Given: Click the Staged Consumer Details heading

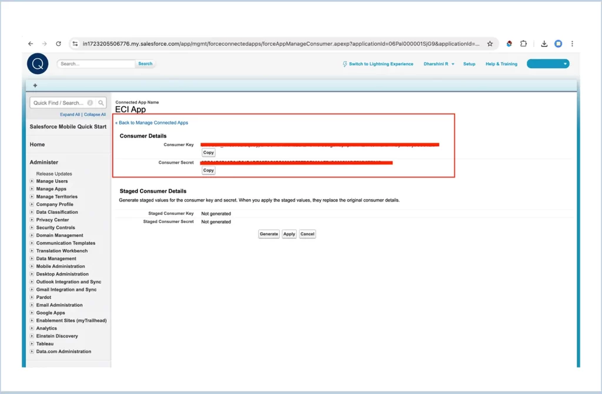Looking at the screenshot, I should [153, 191].
